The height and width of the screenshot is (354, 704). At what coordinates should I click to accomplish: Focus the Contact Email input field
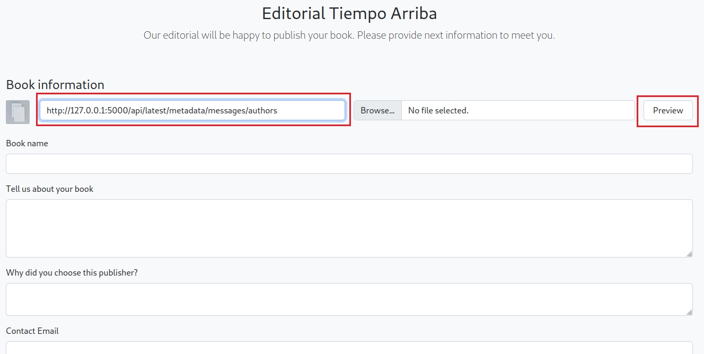coord(349,348)
